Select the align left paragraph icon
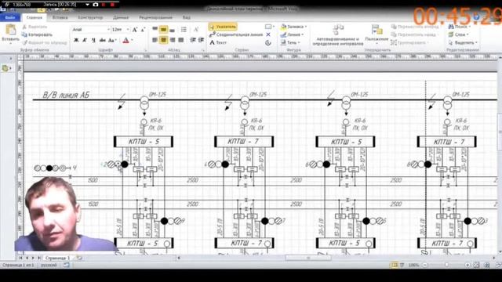The image size is (502, 282). point(155,40)
